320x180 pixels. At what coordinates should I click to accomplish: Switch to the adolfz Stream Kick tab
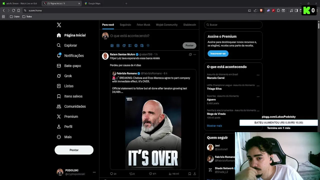21,3
